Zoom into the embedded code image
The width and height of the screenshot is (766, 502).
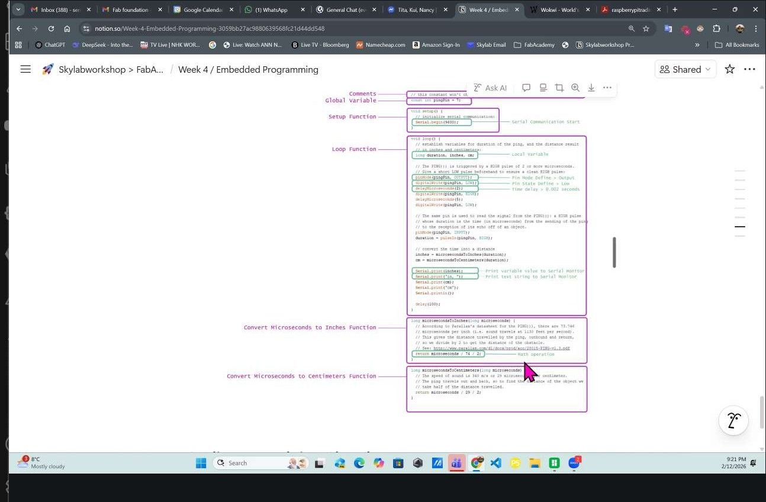[575, 88]
